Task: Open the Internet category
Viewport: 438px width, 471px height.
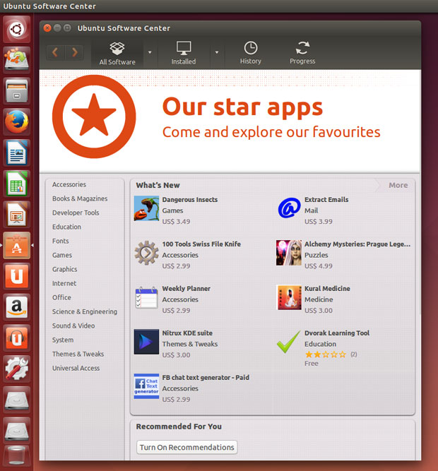Action: (64, 283)
